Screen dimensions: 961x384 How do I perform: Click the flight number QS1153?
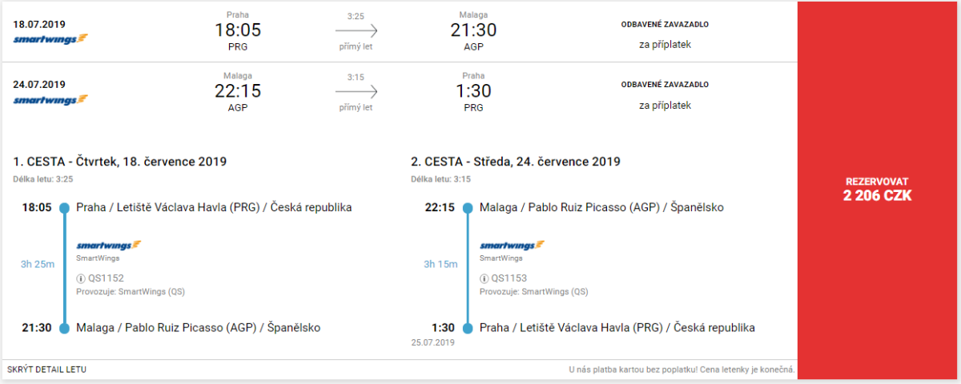pos(509,278)
